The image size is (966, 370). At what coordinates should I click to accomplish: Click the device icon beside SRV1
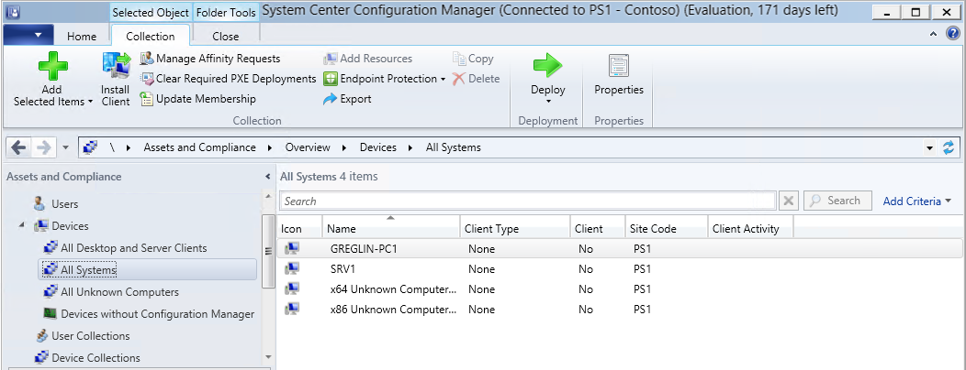[292, 268]
